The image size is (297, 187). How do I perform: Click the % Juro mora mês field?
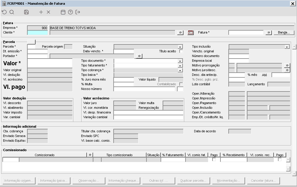coord(124,80)
